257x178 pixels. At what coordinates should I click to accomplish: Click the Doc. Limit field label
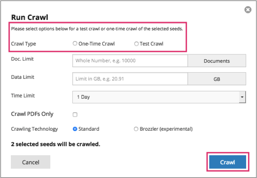tap(22, 59)
